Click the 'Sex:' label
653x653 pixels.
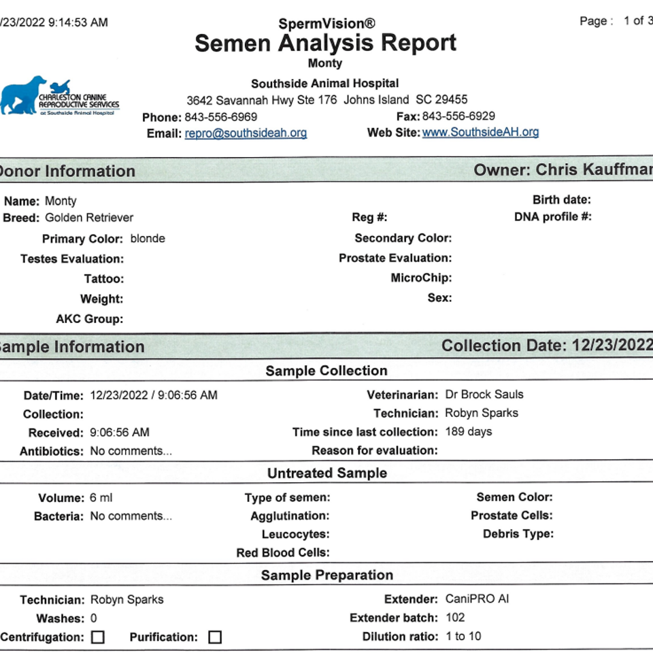coord(440,298)
